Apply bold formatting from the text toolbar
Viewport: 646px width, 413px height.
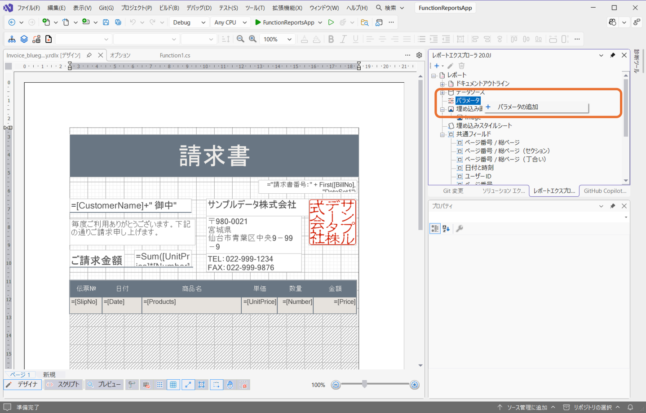click(331, 39)
